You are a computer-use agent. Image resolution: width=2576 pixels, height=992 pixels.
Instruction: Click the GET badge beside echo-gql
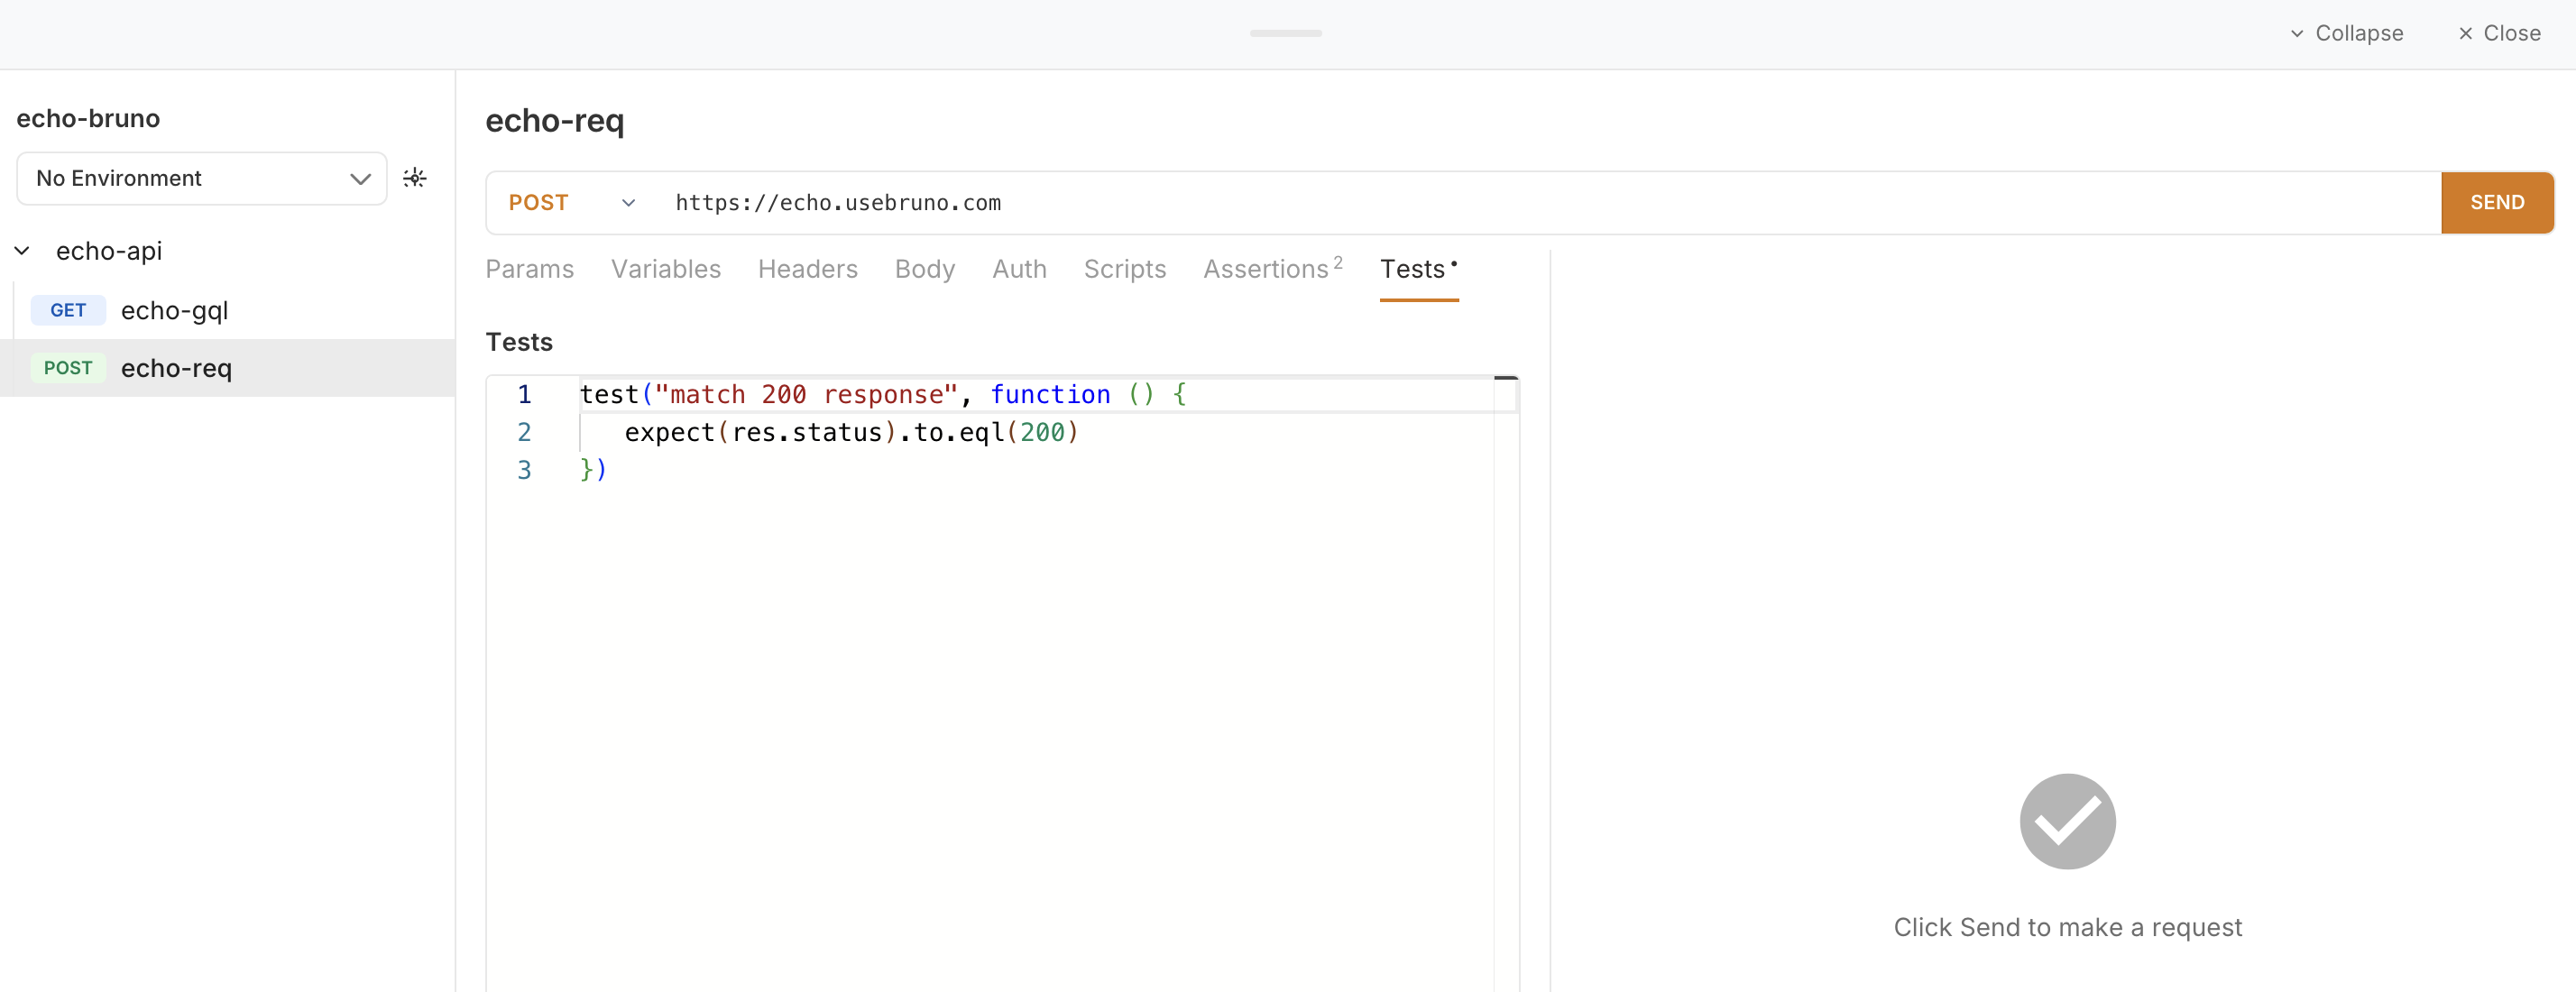68,310
